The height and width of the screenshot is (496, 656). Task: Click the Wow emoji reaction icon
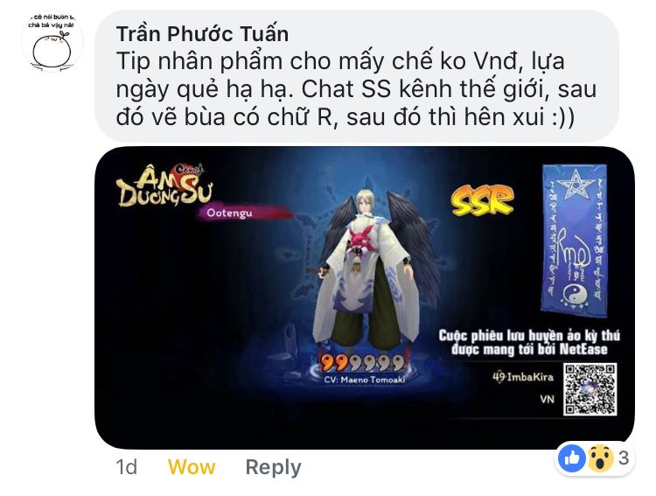tap(600, 458)
